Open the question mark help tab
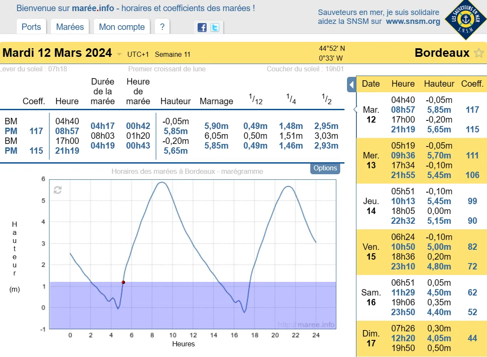 click(162, 27)
